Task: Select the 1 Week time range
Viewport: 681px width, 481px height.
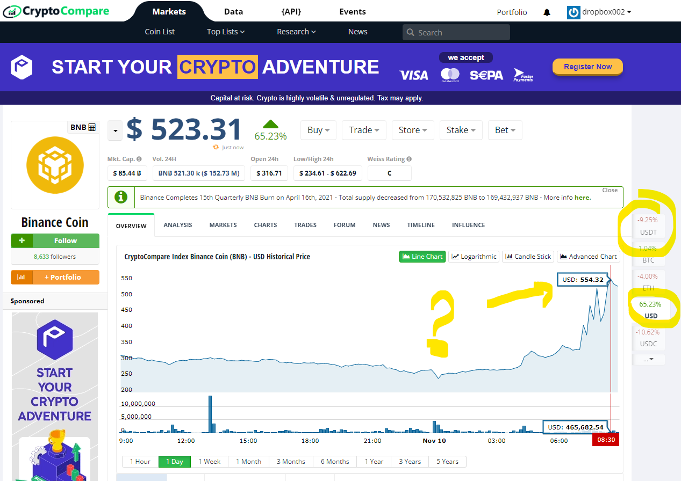Action: tap(209, 462)
